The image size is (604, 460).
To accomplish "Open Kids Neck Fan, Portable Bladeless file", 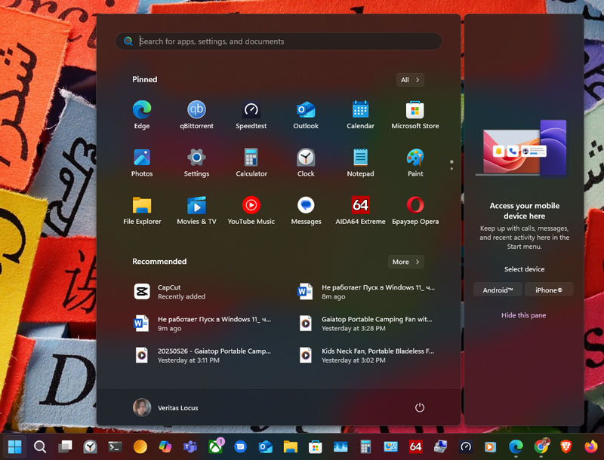I will [368, 356].
